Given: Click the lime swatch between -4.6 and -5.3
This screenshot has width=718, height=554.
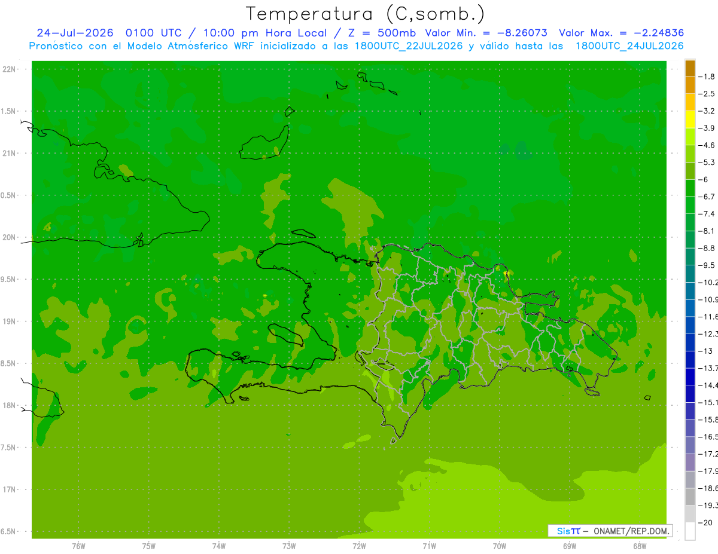Looking at the screenshot, I should click(690, 154).
